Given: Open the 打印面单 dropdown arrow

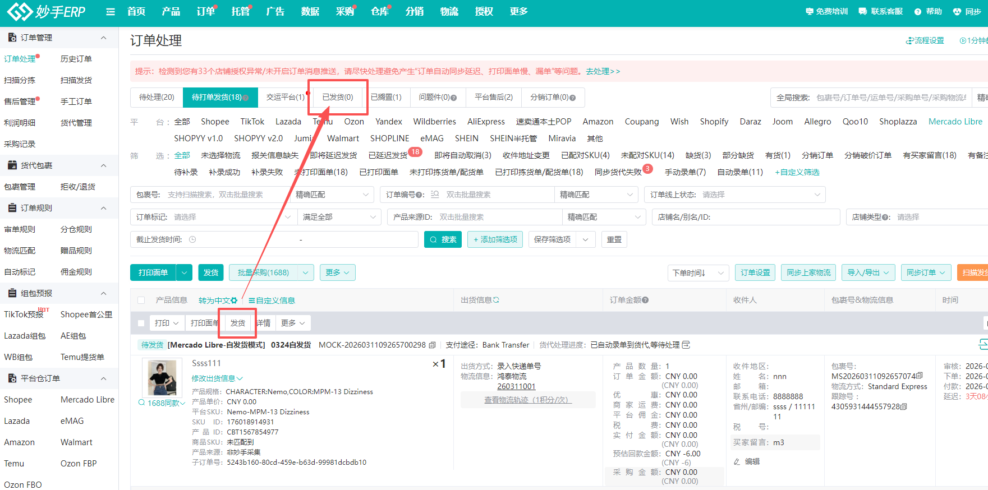Looking at the screenshot, I should [x=184, y=272].
